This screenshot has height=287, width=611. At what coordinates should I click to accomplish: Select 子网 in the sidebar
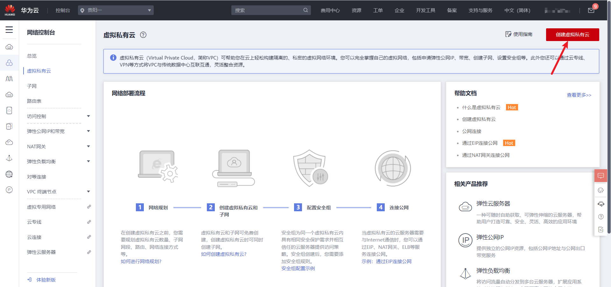[32, 86]
